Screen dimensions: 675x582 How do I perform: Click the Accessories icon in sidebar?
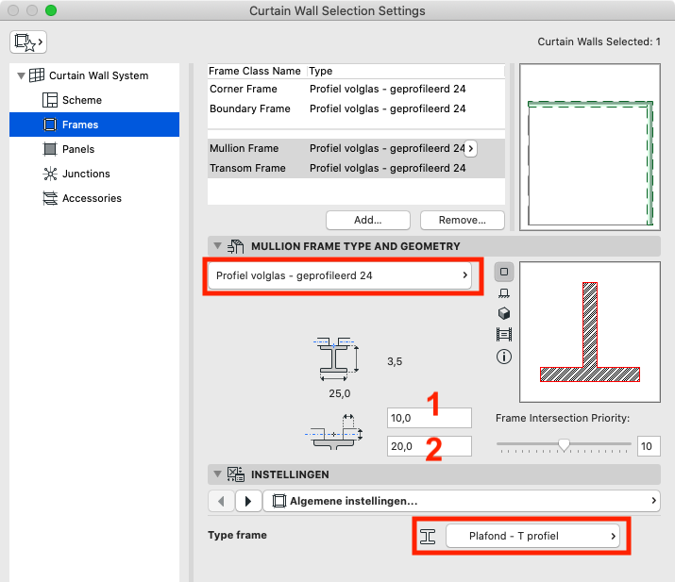point(50,198)
